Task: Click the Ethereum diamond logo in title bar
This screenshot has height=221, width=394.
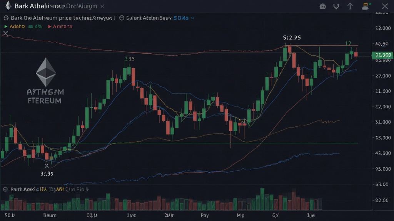Action: click(8, 5)
